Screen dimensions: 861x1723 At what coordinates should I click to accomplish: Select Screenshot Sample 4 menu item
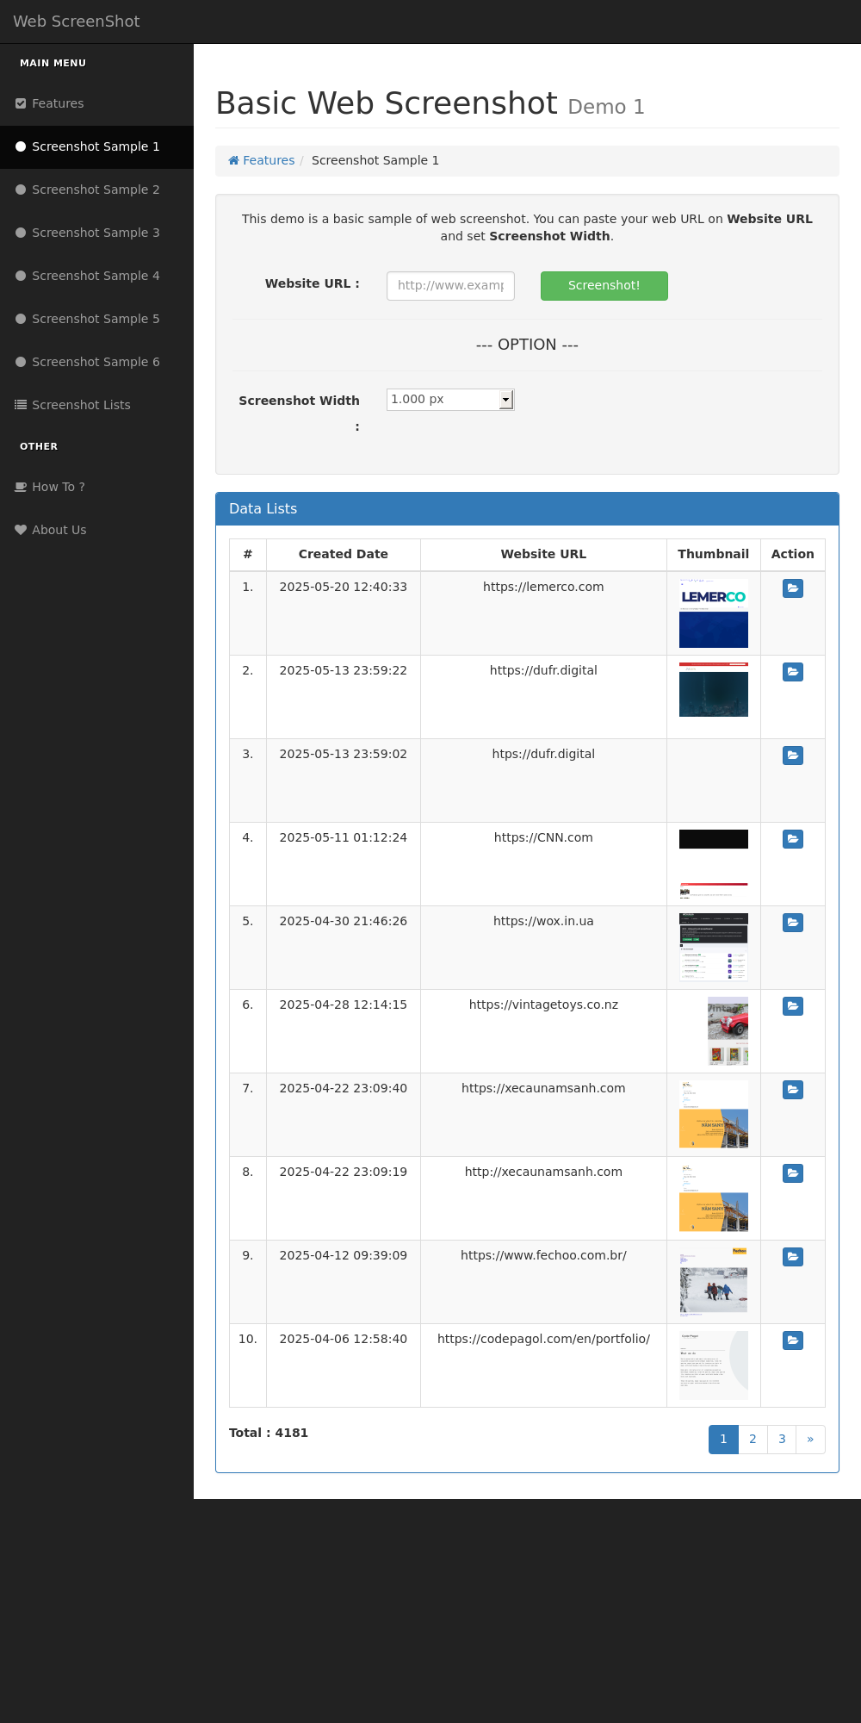(x=96, y=276)
